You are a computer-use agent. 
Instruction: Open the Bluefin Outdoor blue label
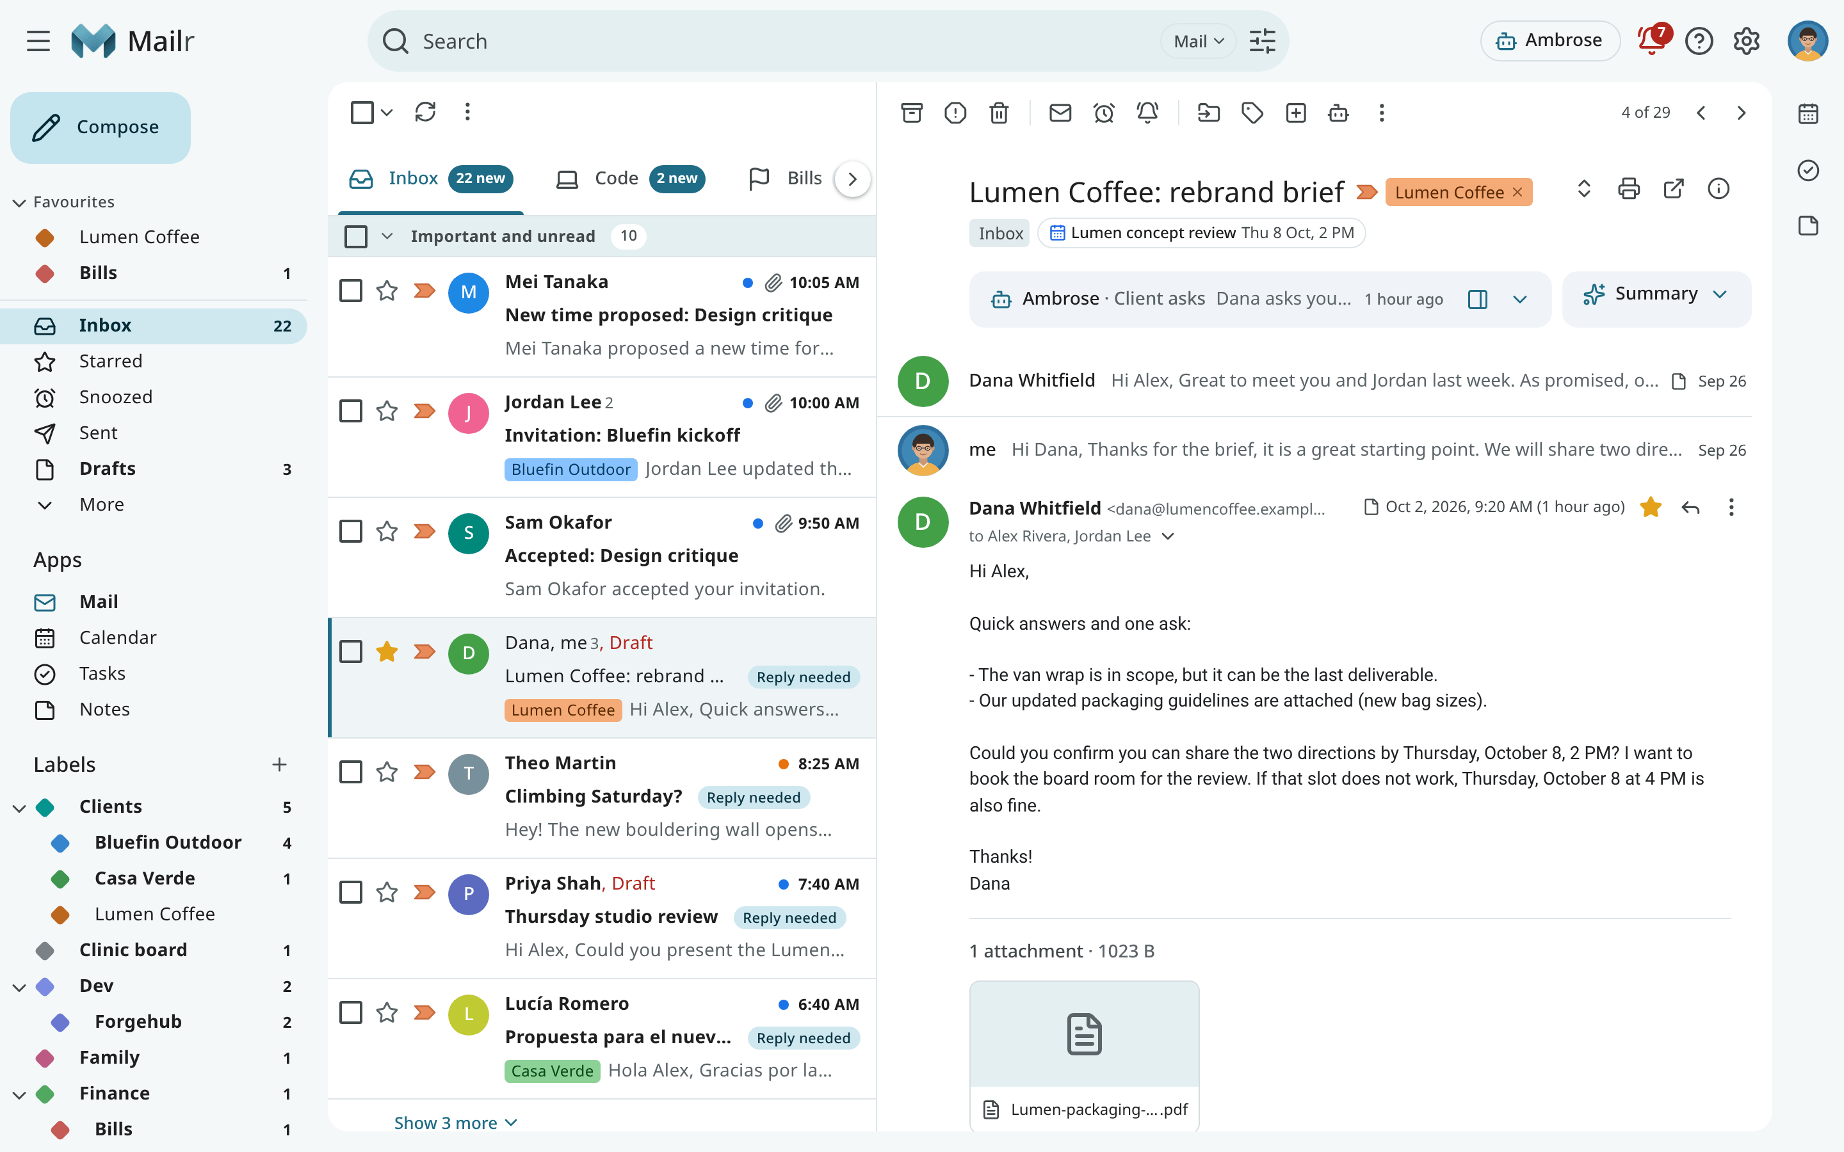click(x=155, y=843)
